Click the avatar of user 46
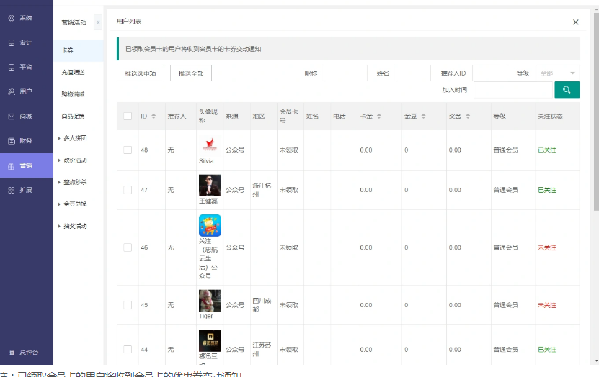The height and width of the screenshot is (377, 599). (x=210, y=226)
